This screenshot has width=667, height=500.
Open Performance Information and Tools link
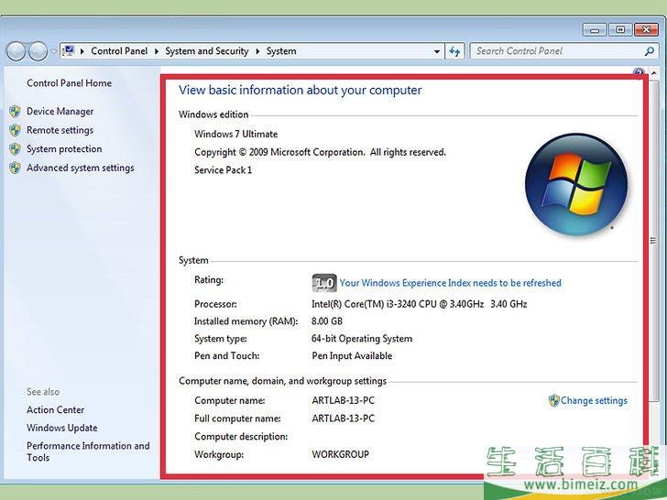tap(88, 451)
